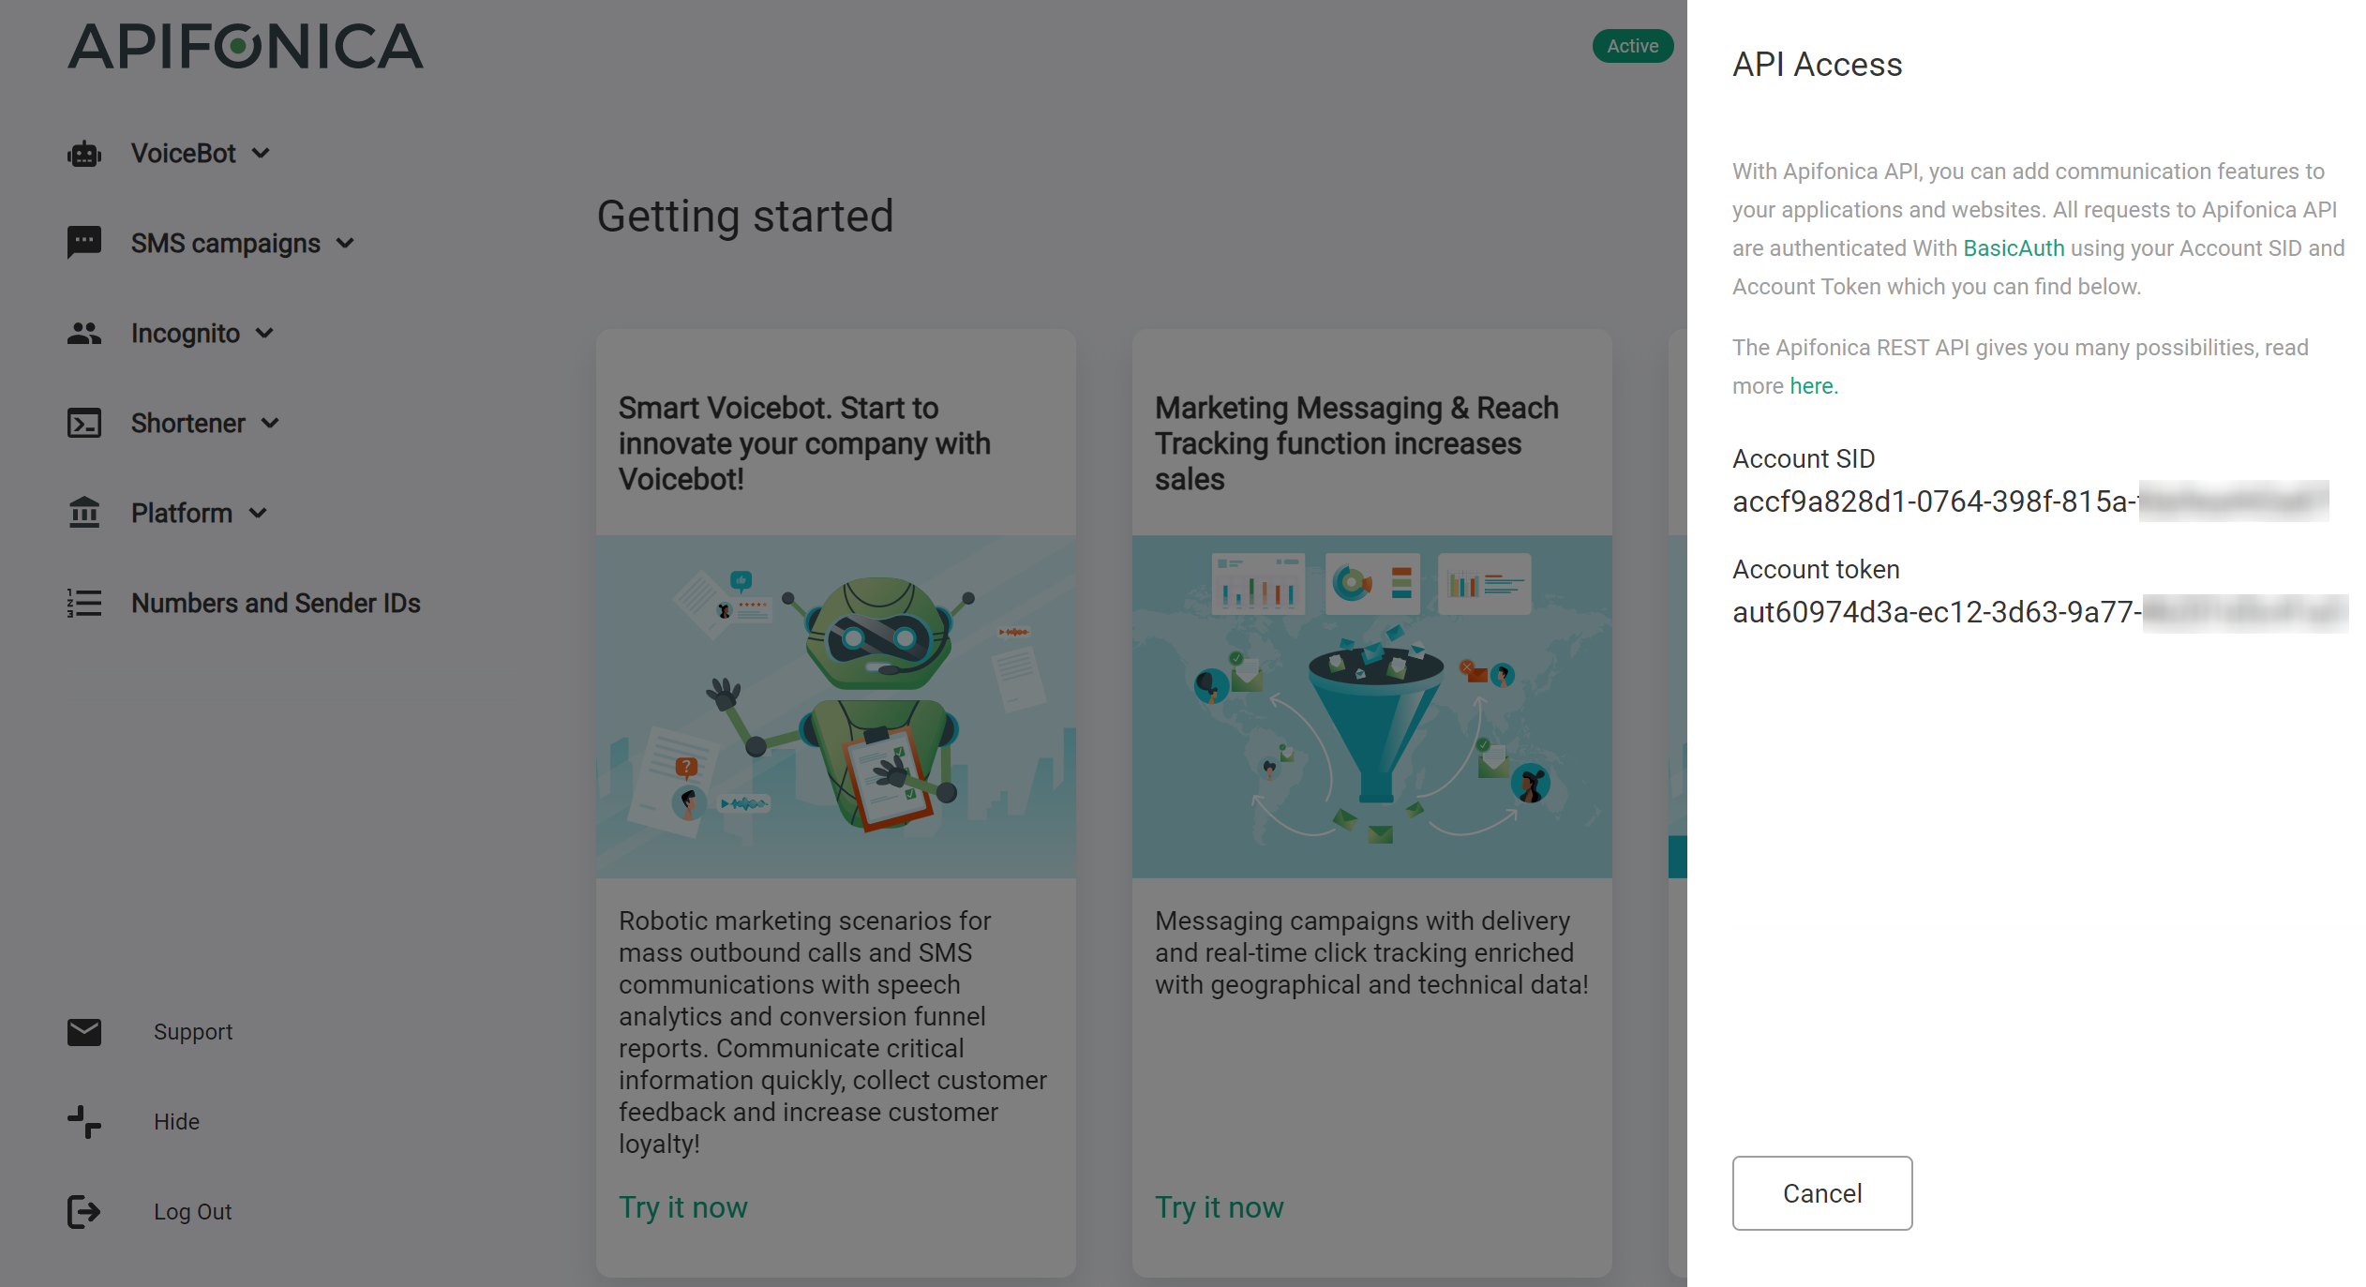Click the SMS campaigns sidebar icon
Image resolution: width=2366 pixels, height=1287 pixels.
(x=82, y=243)
